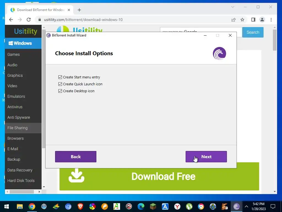282x212 pixels.
Task: Open the Audio category in the sidebar
Action: coord(12,65)
